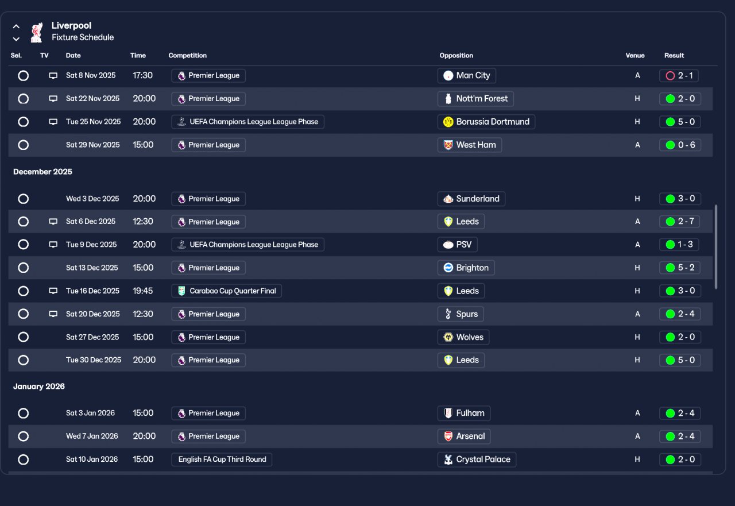Screen dimensions: 735x506
Task: Open Premier League on the Arsenal row
Action: pos(208,437)
